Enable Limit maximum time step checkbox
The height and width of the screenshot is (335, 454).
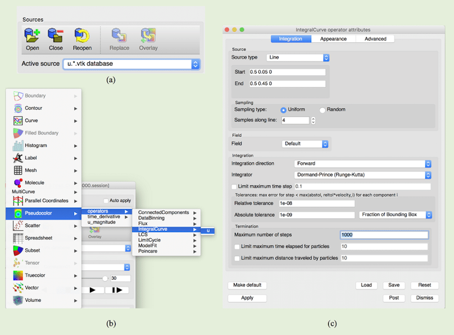[234, 187]
